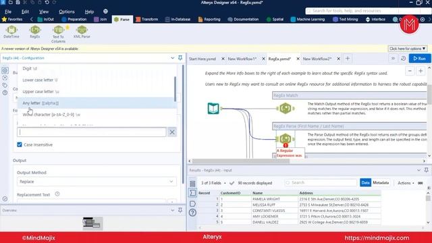Open the Actions dropdown in results
Viewport: 432px width, 243px height.
pos(406,183)
